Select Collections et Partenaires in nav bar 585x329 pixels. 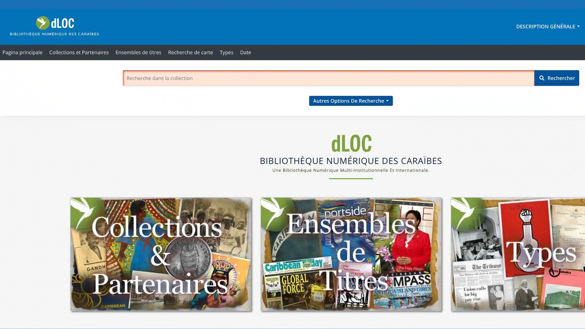79,52
